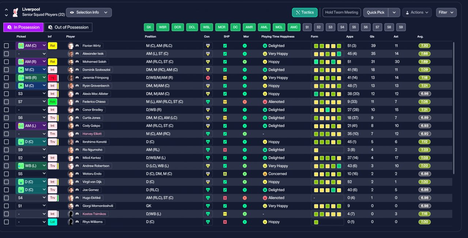Image resolution: width=468 pixels, height=238 pixels.
Task: Click Rio Ngumoha's red sharpness icon
Action: (x=225, y=150)
